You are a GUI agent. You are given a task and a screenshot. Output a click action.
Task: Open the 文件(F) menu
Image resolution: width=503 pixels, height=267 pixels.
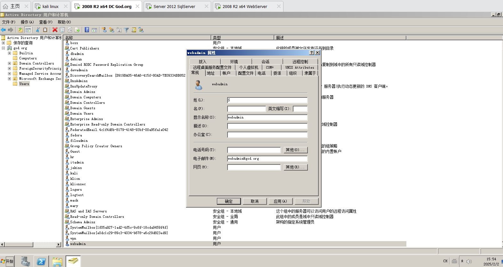click(x=9, y=22)
